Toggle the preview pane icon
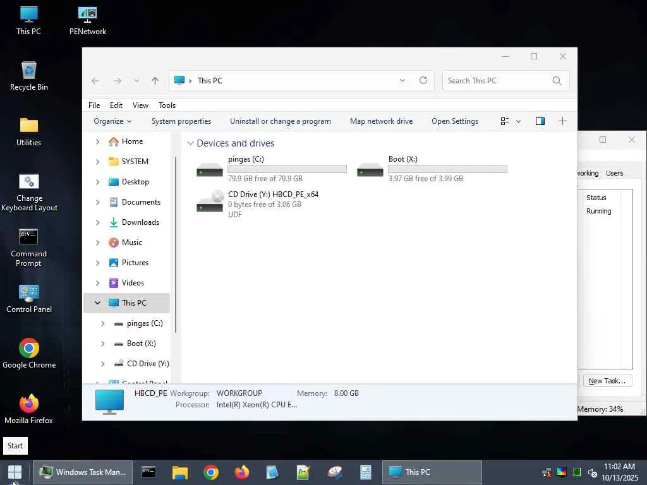647x485 pixels. click(540, 121)
